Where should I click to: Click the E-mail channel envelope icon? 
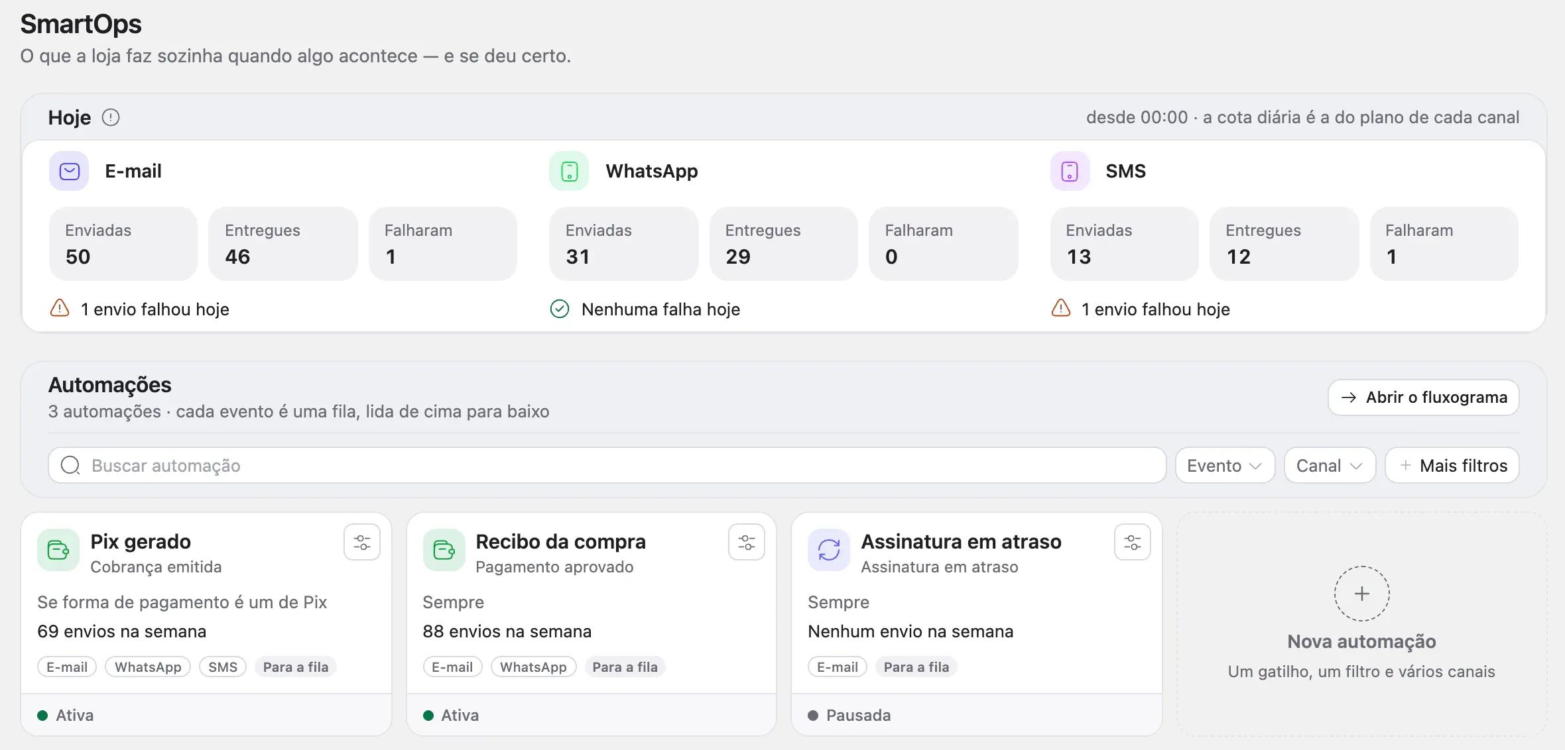coord(69,171)
